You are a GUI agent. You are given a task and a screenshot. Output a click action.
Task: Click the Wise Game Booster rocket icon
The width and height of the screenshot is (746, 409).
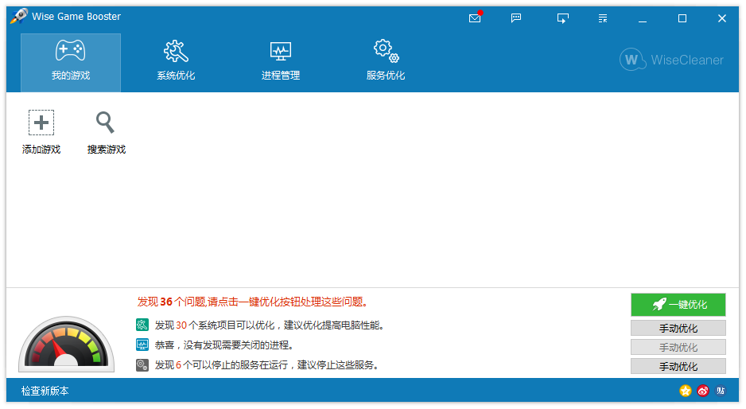point(18,17)
